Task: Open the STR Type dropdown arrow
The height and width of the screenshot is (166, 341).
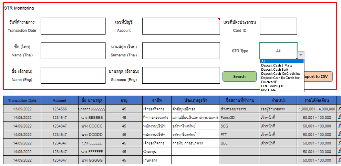Action: [x=301, y=55]
